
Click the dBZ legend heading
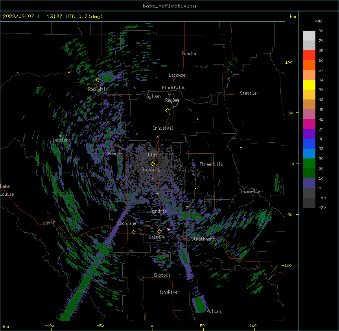point(319,21)
